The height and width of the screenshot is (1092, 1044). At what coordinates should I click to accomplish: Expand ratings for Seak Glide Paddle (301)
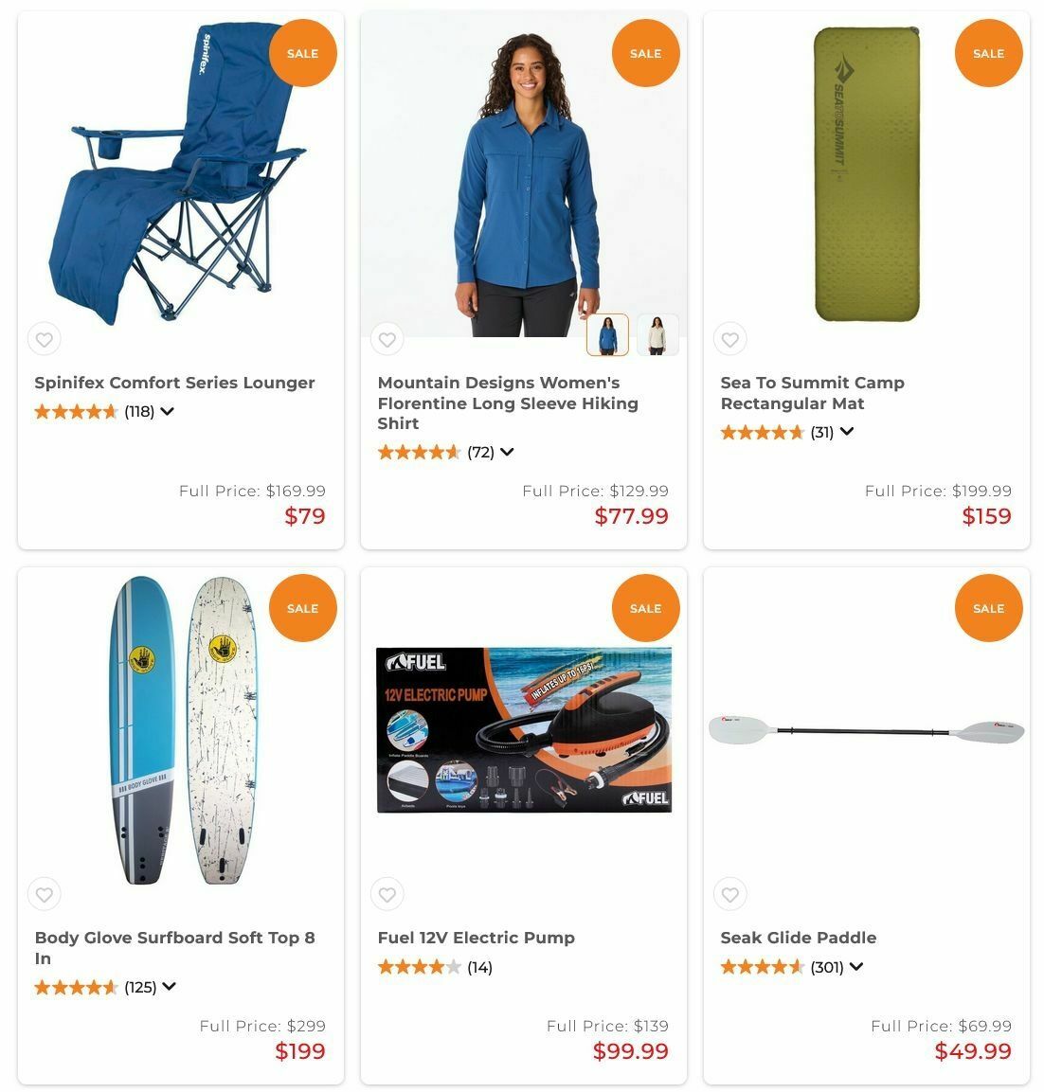(856, 967)
